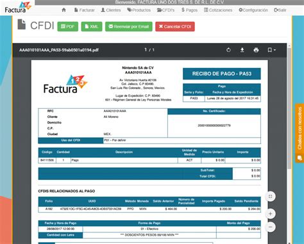This screenshot has width=304, height=244.
Task: Click the Serie y Folio value PA53
Action: (194, 99)
